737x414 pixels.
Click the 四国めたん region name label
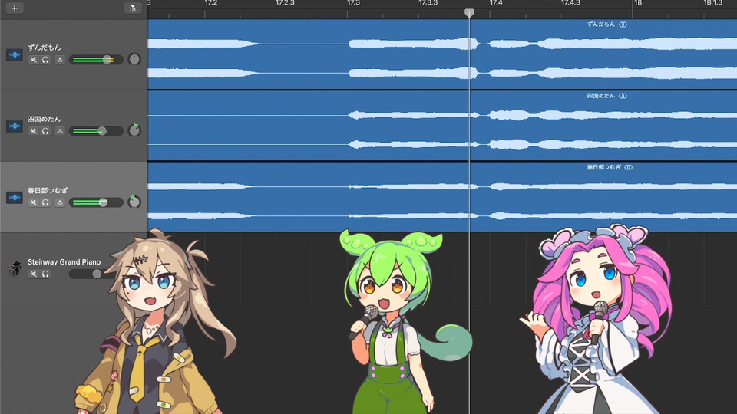[x=600, y=96]
